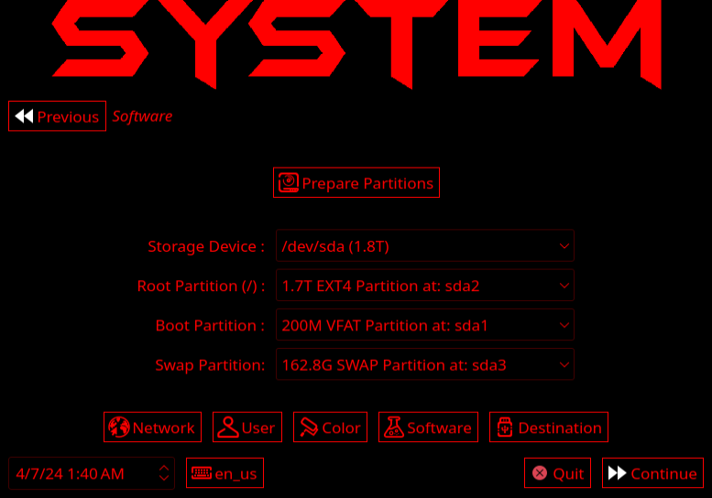Click the keyboard icon for en_us layout
Screen dimensions: 712x498
201,473
